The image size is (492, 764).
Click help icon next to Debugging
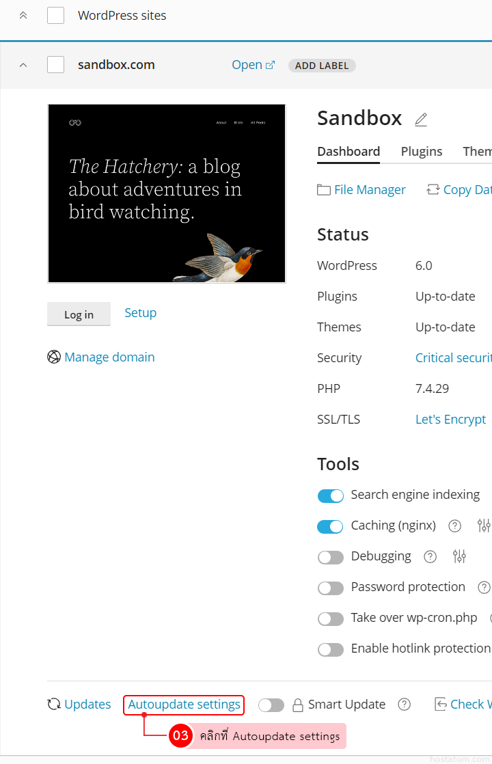[x=430, y=556]
